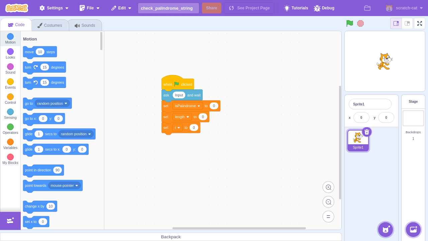Click the ask Input text field
The image size is (428, 241).
pyautogui.click(x=179, y=95)
